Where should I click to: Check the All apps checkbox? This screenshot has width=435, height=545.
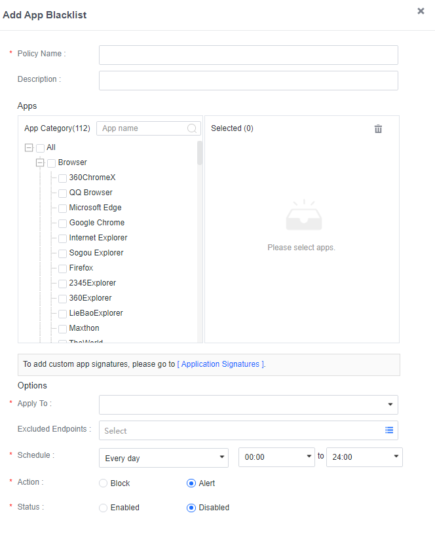click(40, 148)
